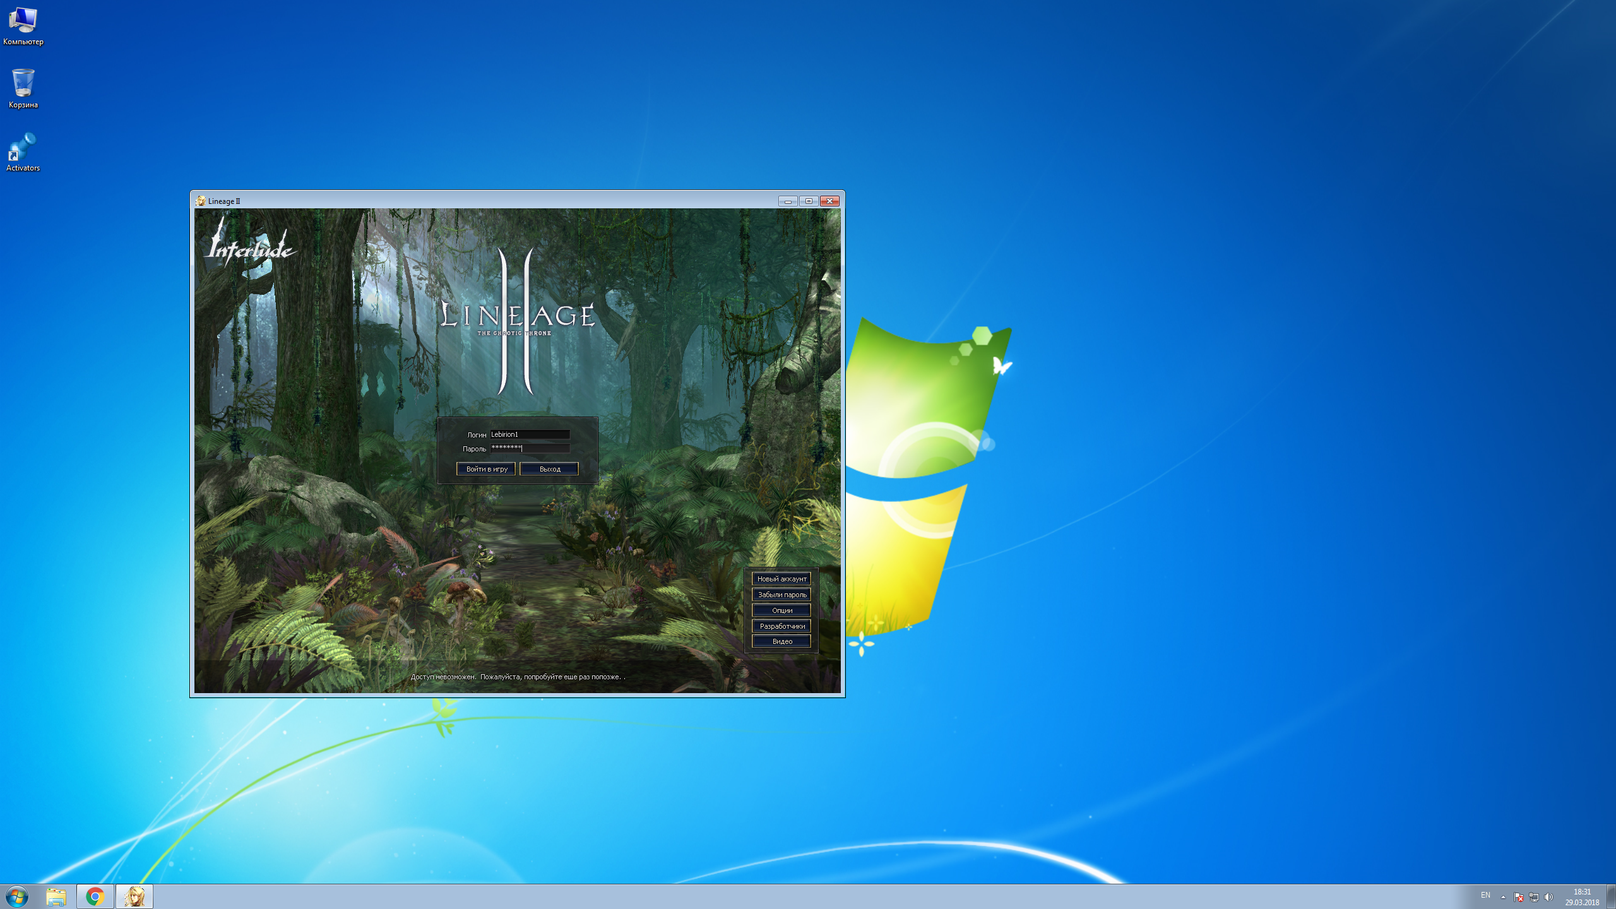Open File Explorer from the taskbar
The height and width of the screenshot is (909, 1616).
click(56, 896)
